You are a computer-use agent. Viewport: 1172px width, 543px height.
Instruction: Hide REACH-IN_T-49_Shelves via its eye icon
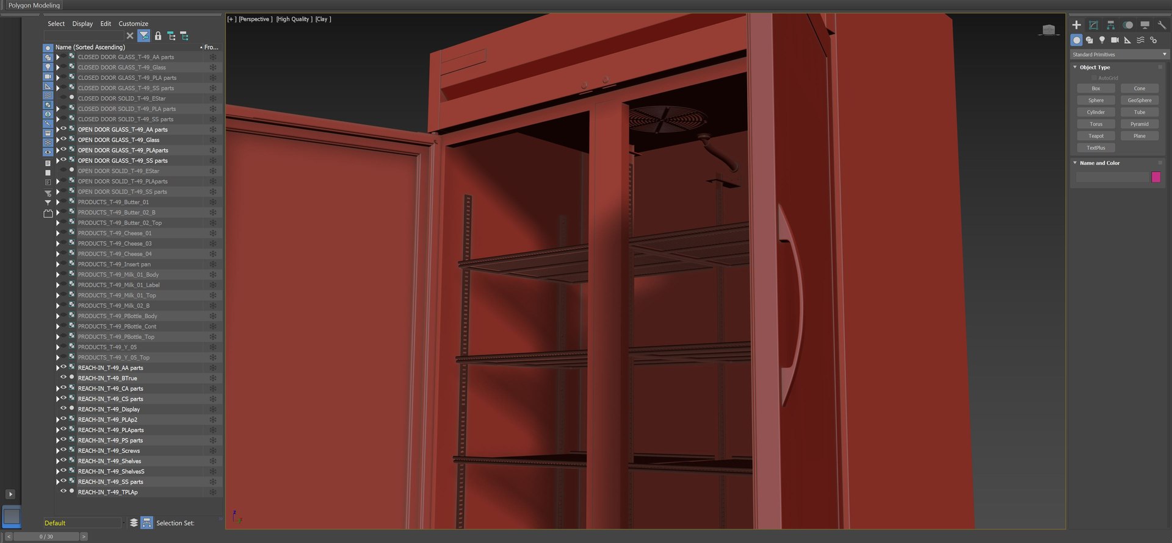point(63,461)
